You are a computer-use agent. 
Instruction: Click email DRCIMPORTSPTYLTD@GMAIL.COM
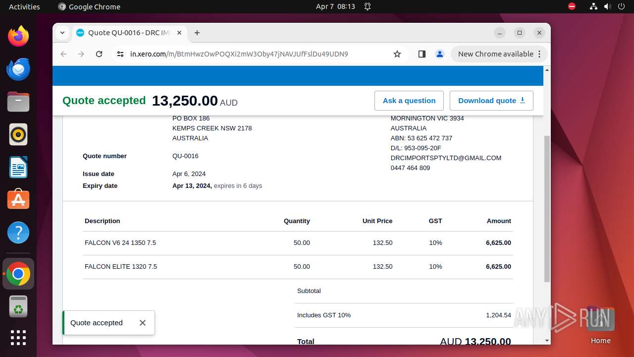point(446,158)
